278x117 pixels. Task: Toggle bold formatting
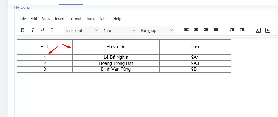[x=23, y=30]
